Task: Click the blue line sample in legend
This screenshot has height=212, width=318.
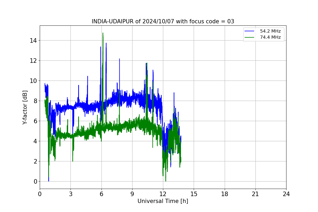Action: click(x=250, y=31)
